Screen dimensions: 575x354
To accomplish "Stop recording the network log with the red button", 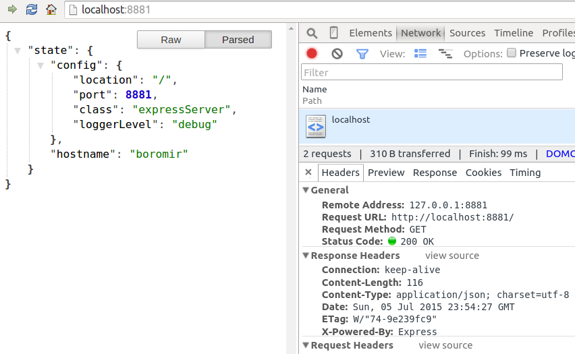I will coord(312,53).
